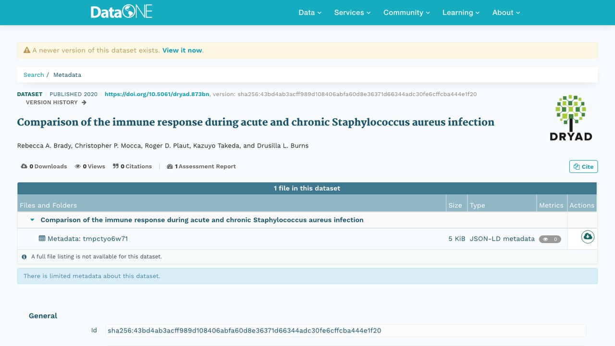Click the warning triangle icon in banner
This screenshot has width=615, height=346.
27,50
